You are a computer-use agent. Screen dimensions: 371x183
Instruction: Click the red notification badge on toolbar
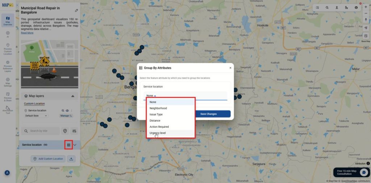360,4
